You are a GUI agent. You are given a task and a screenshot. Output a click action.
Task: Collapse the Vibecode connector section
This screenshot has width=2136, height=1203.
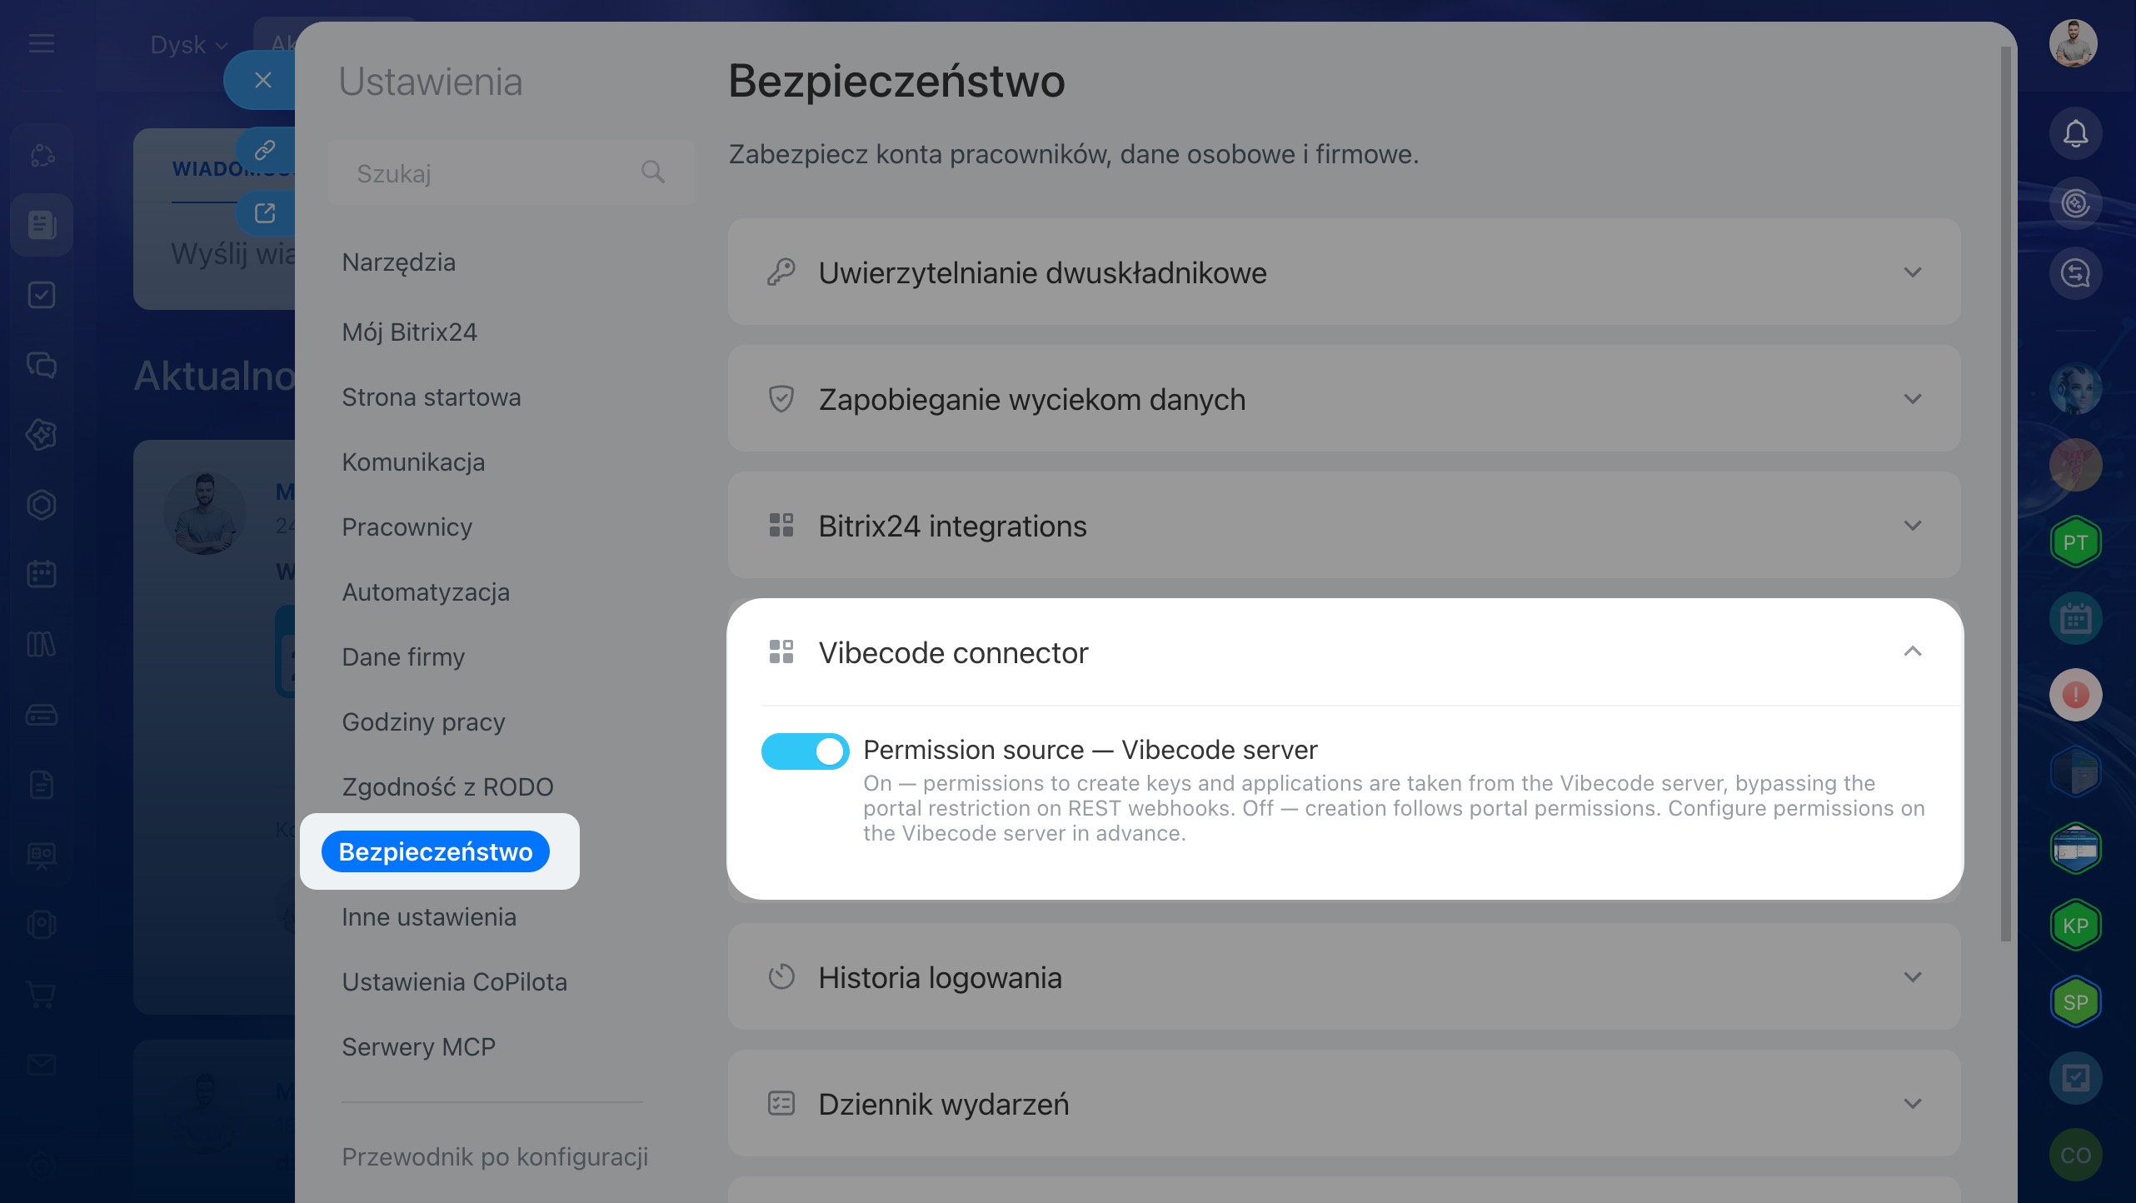tap(1913, 651)
